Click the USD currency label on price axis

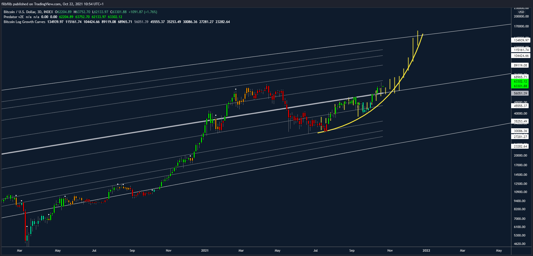pyautogui.click(x=521, y=12)
